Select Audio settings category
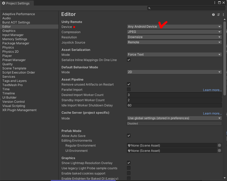Screen dimensions: 227x181 (7, 18)
